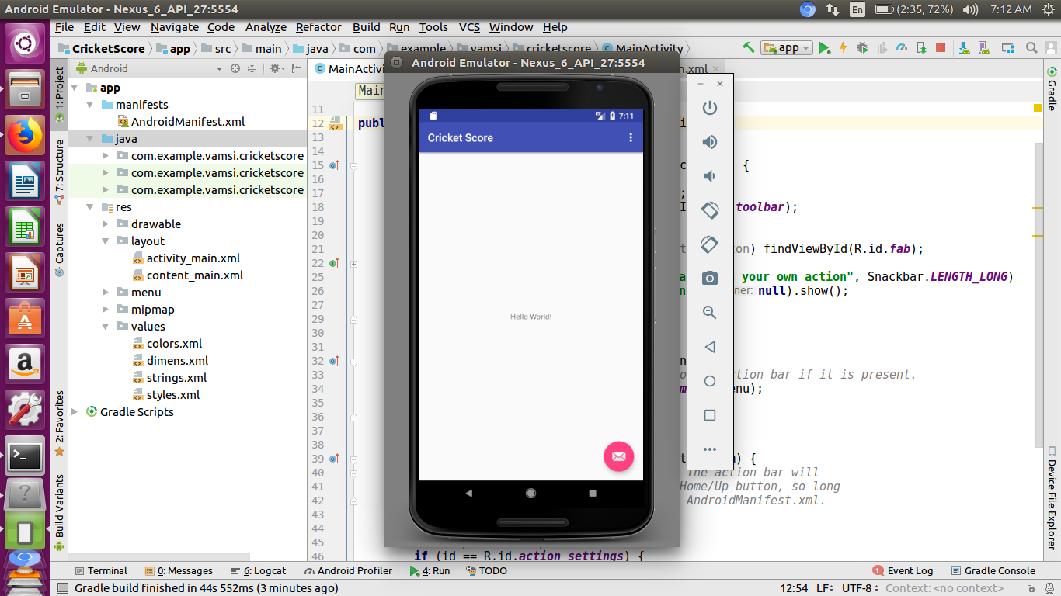Open AVD Manager phone icon

pyautogui.click(x=984, y=48)
